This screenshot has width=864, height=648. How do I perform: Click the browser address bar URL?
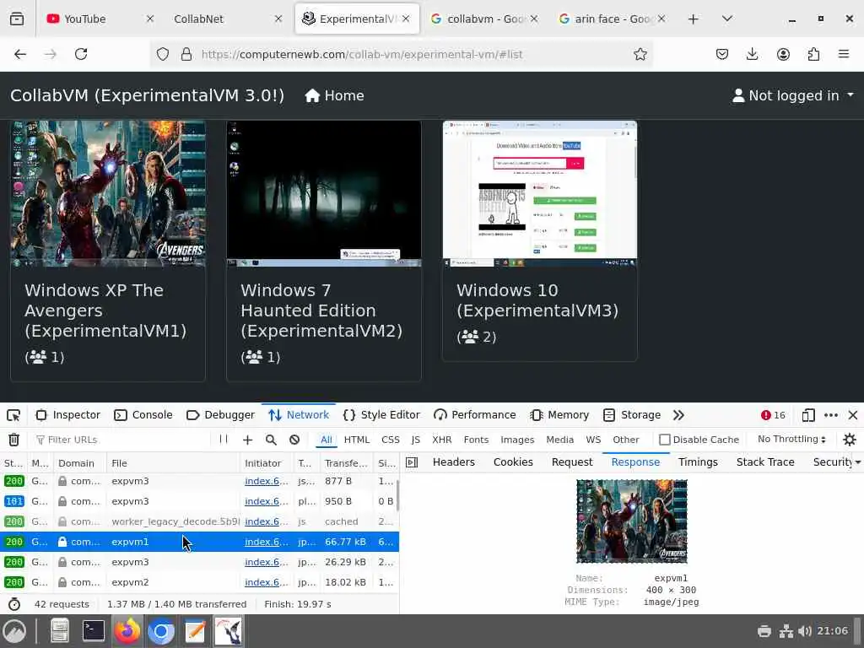(361, 54)
